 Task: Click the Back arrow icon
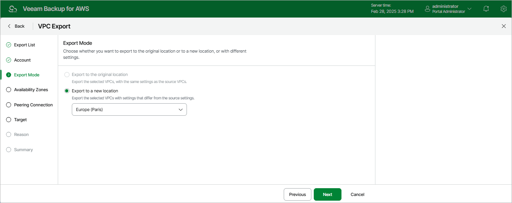[9, 26]
